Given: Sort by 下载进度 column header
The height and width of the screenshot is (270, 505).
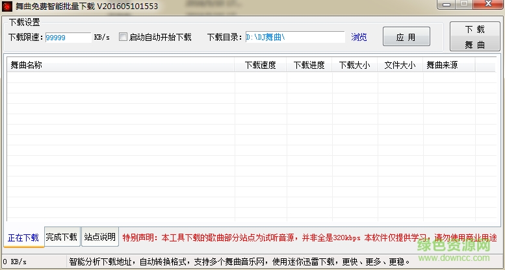Looking at the screenshot, I should click(309, 65).
